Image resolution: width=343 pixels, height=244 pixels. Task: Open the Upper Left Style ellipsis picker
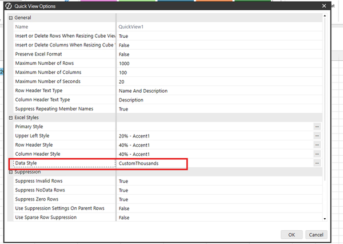pos(317,136)
